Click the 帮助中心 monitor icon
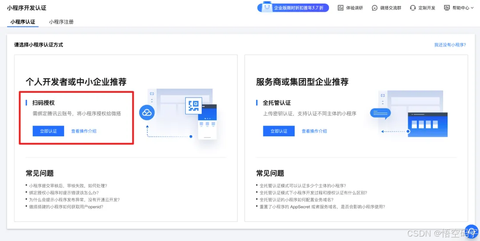Screen dimensions: 480x241 [447, 8]
